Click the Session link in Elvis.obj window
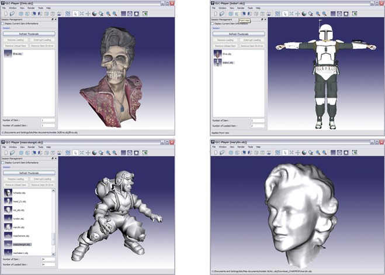Screen dimensions: 385x275 (x=6, y=28)
